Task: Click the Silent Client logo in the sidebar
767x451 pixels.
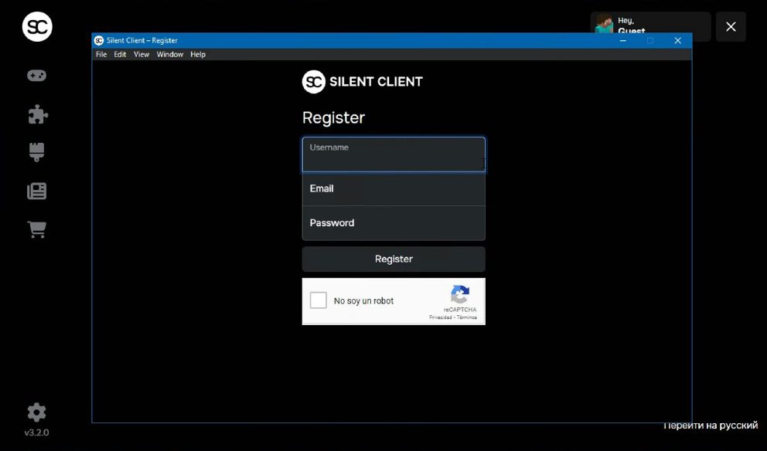Action: [x=37, y=26]
